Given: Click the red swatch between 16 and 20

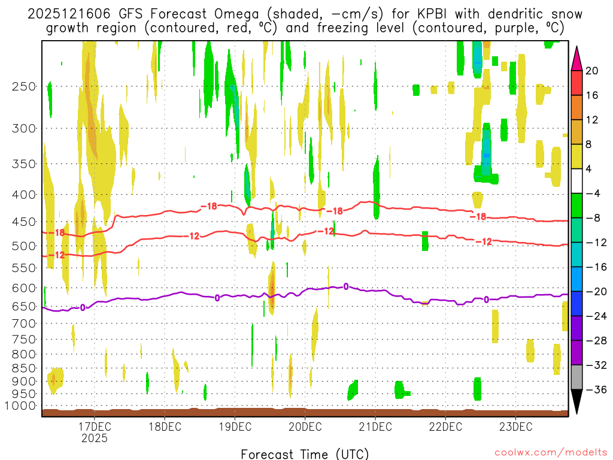Looking at the screenshot, I should click(x=576, y=83).
